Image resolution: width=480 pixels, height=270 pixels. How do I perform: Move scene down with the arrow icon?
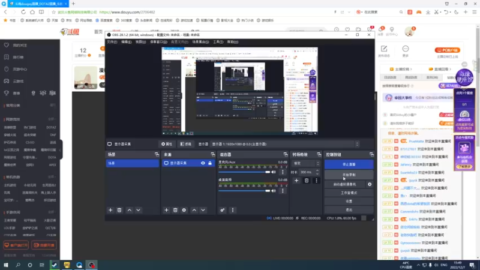coord(139,210)
